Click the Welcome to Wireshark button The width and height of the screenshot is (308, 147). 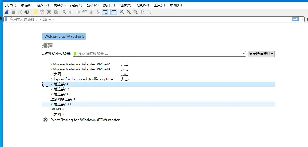tap(64, 36)
